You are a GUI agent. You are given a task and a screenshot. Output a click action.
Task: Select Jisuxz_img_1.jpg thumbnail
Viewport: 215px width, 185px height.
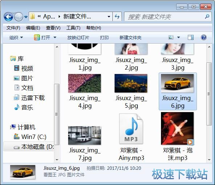coord(84,49)
